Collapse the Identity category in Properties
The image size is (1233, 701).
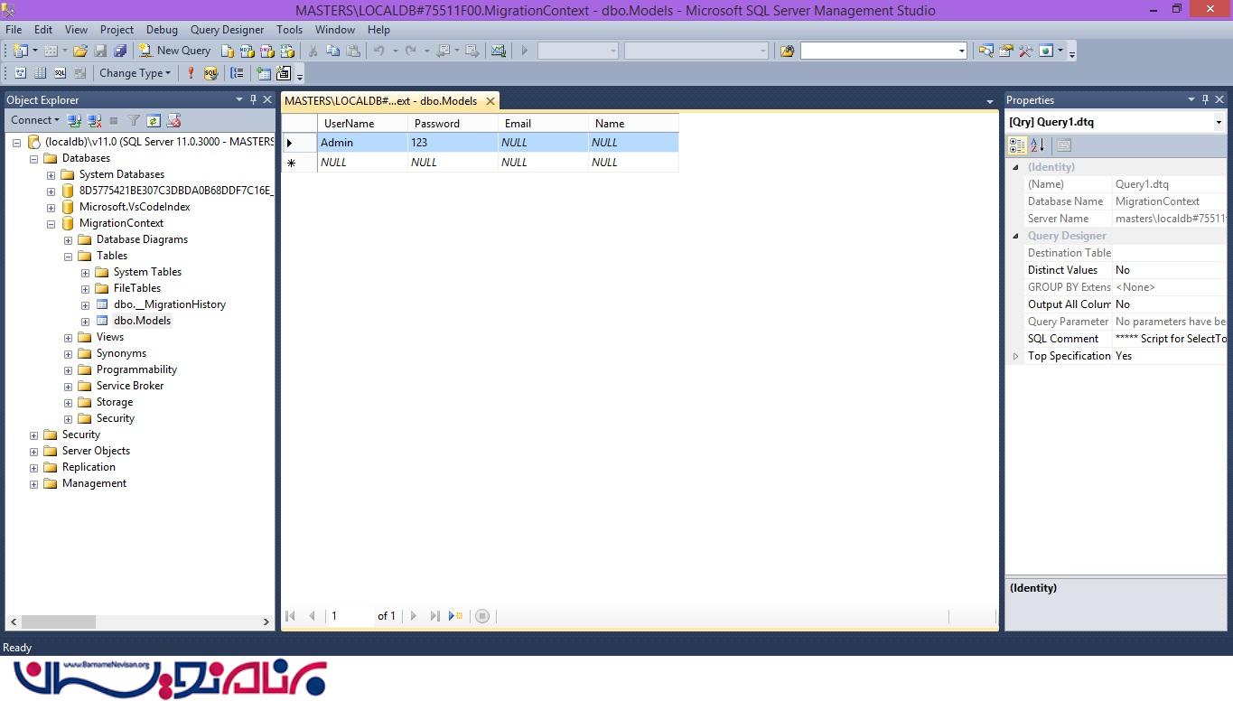coord(1015,167)
